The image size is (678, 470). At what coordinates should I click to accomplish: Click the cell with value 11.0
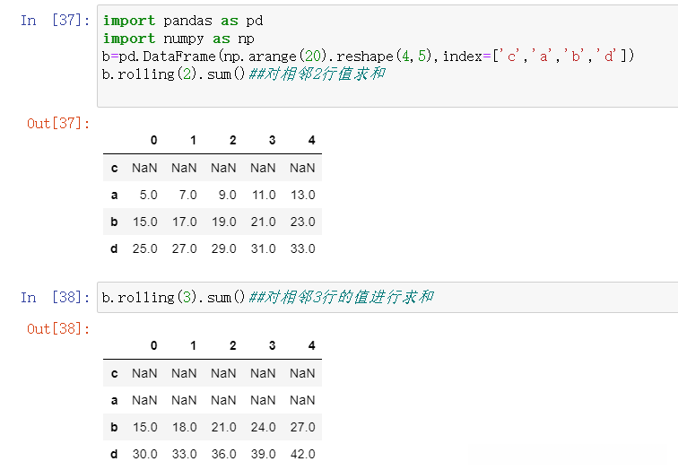click(264, 195)
